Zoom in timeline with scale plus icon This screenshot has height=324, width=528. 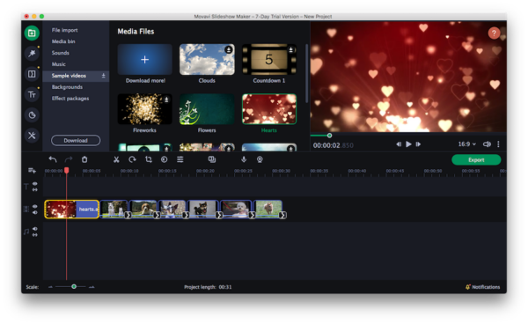(92, 287)
